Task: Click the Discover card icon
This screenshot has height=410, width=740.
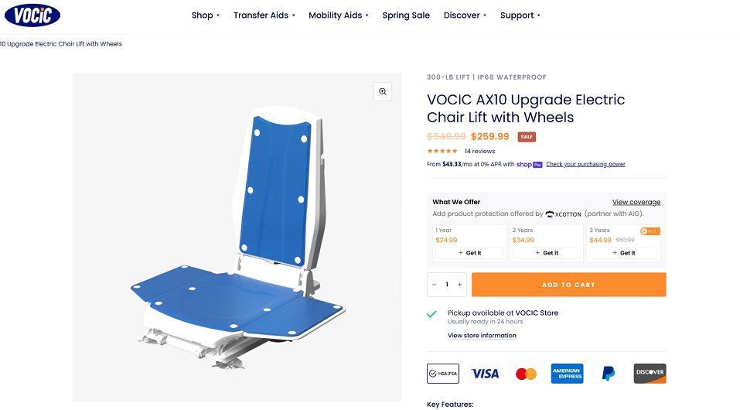Action: point(650,374)
